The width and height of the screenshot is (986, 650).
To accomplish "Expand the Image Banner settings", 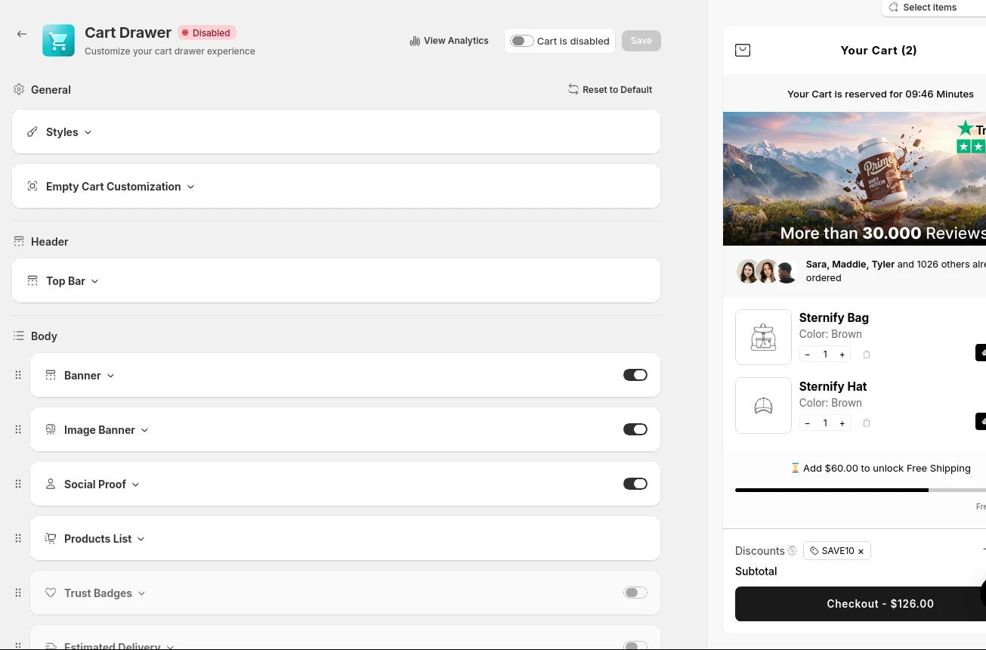I will [x=107, y=430].
